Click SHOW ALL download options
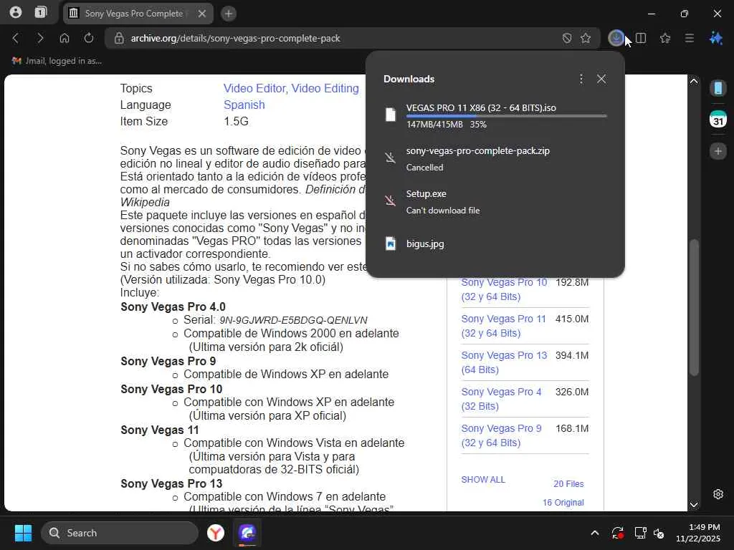 pyautogui.click(x=483, y=480)
